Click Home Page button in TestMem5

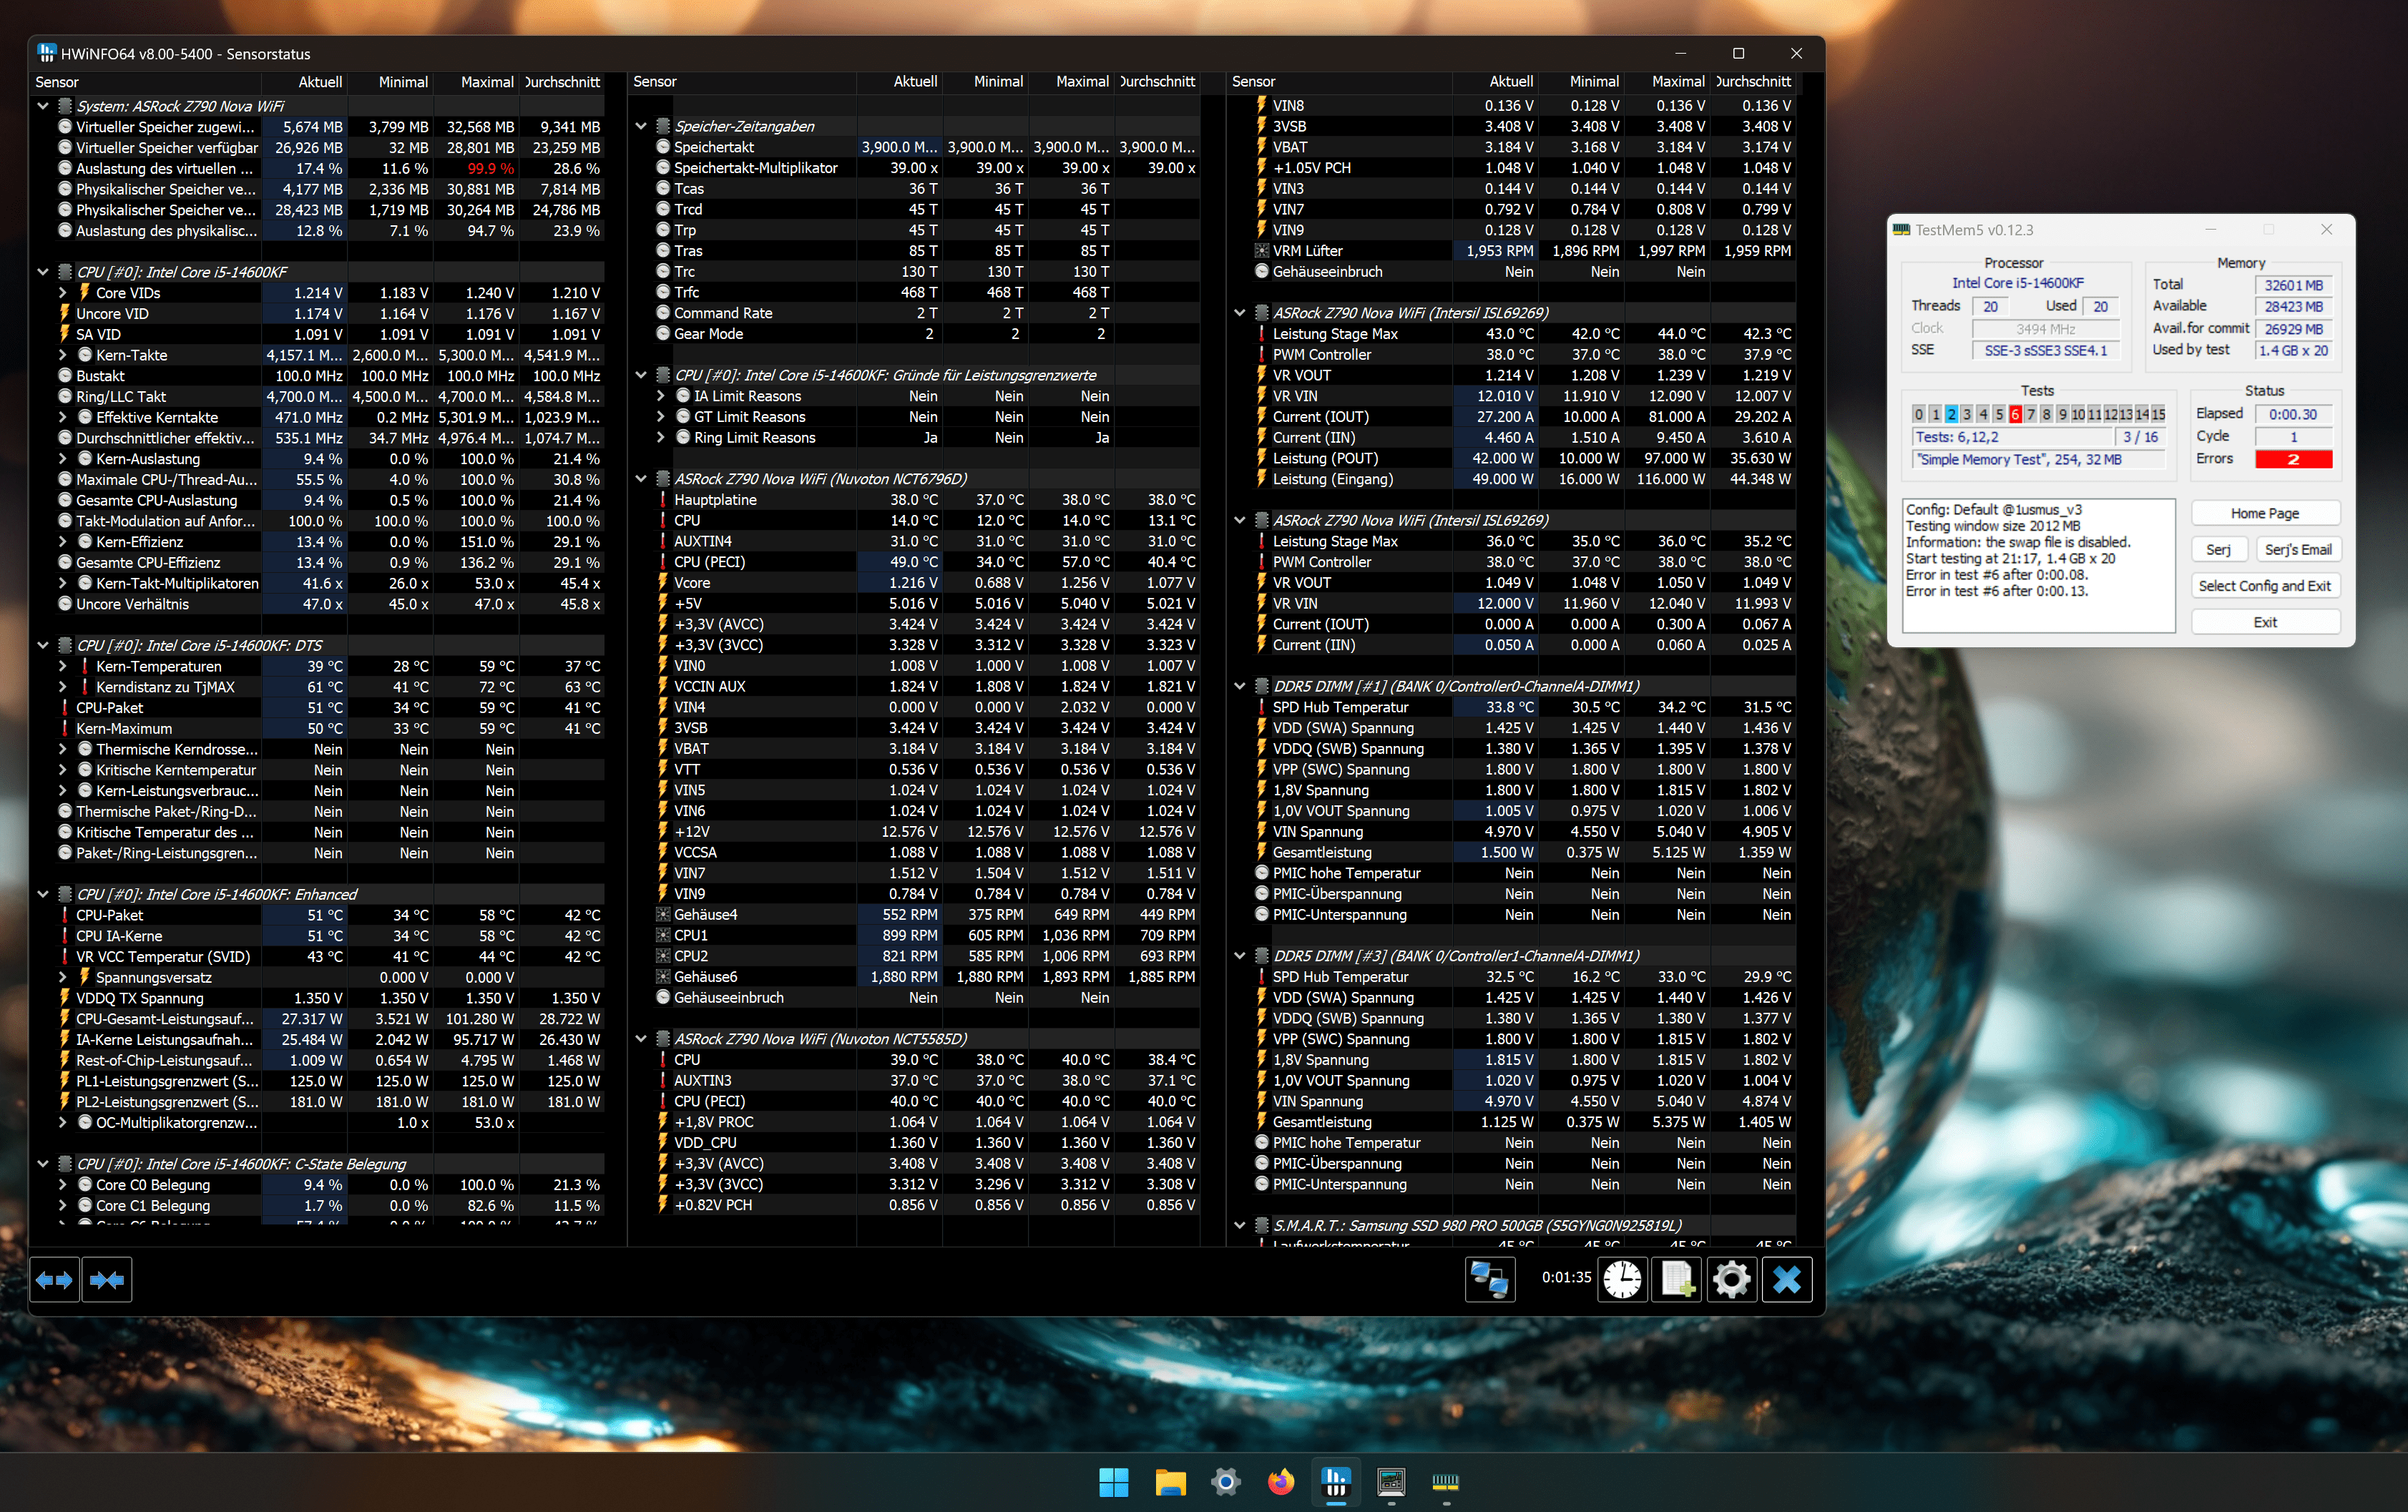(2265, 513)
